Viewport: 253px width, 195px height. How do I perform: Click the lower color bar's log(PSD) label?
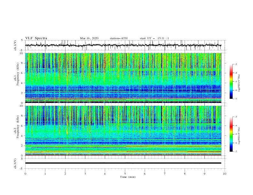click(239, 135)
